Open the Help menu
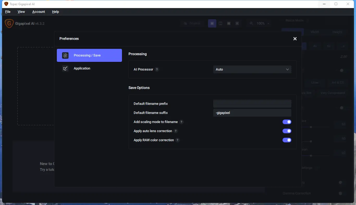 click(56, 12)
